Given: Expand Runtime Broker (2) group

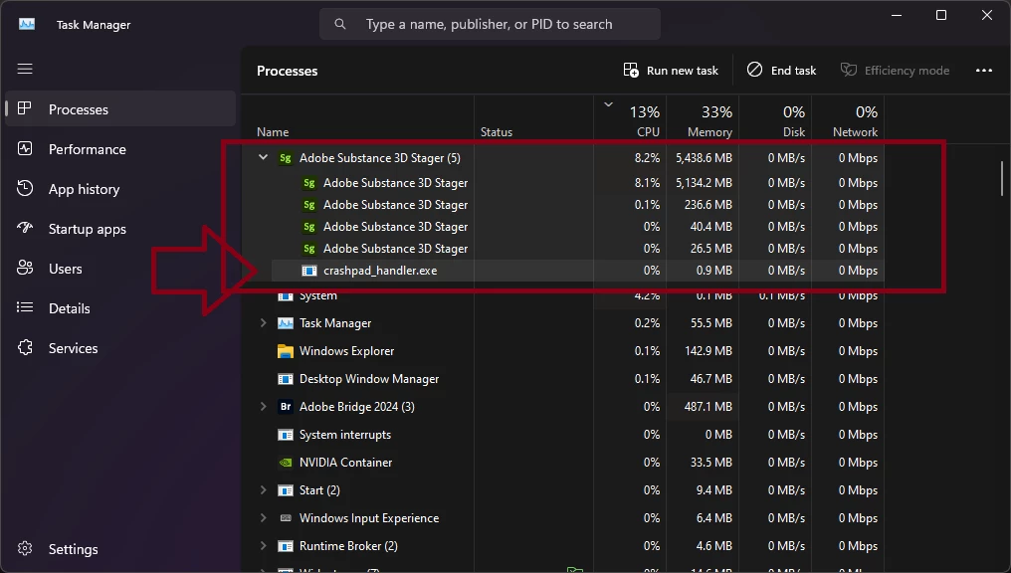Looking at the screenshot, I should click(263, 545).
